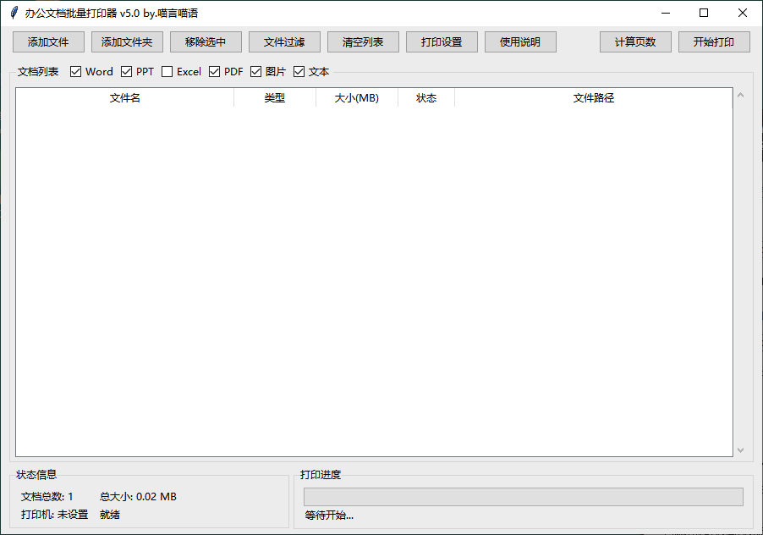Click the 打印进度 progress bar
Screen dimensions: 763x535
pyautogui.click(x=523, y=497)
